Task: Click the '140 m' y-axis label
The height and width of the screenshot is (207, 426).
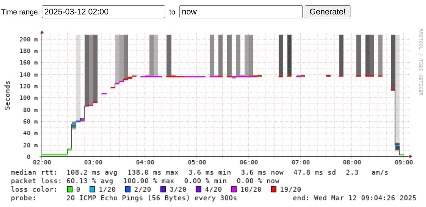Action: (29, 74)
